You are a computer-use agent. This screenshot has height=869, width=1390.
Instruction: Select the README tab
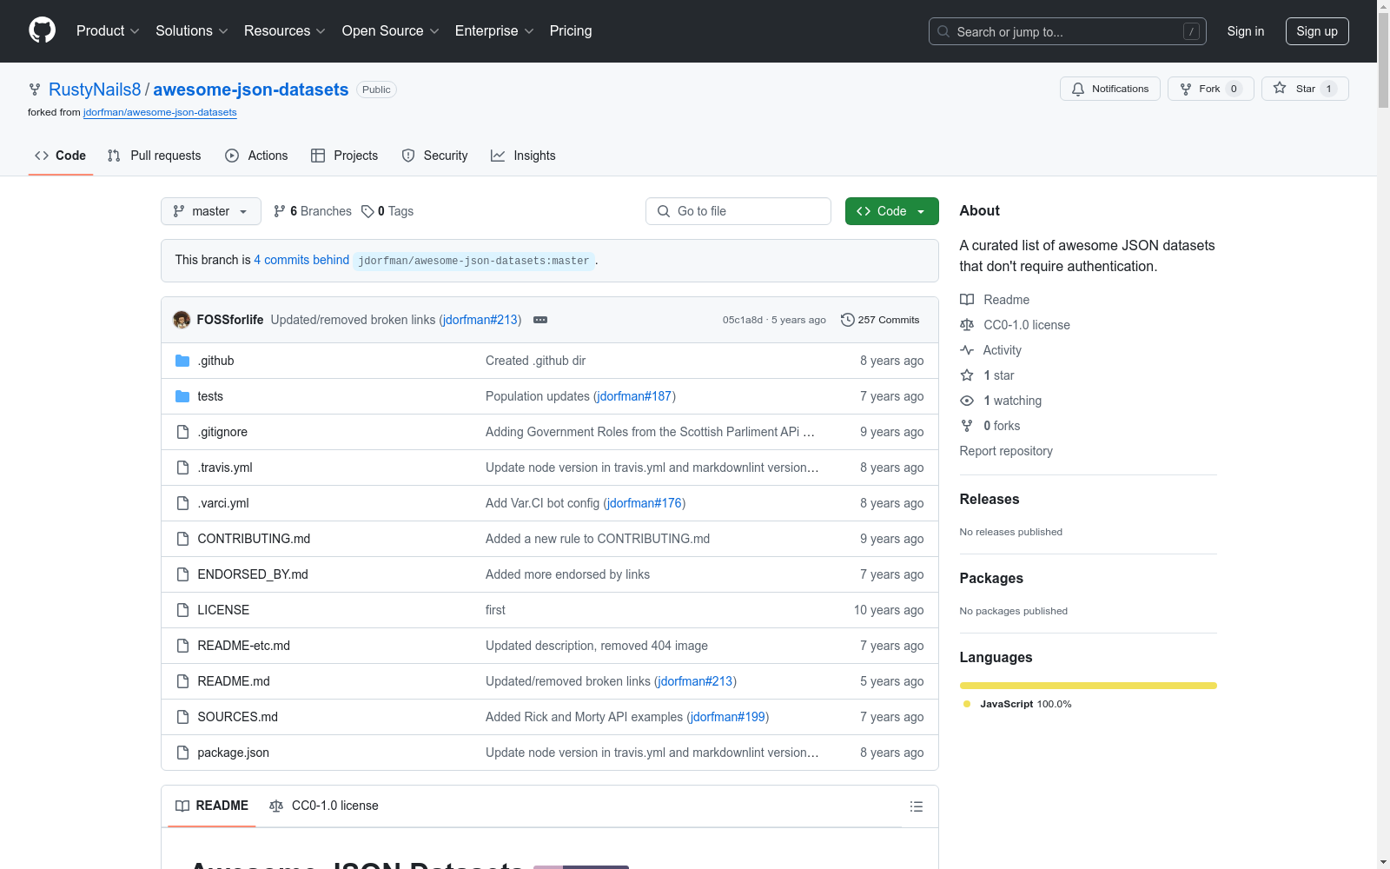click(x=212, y=806)
